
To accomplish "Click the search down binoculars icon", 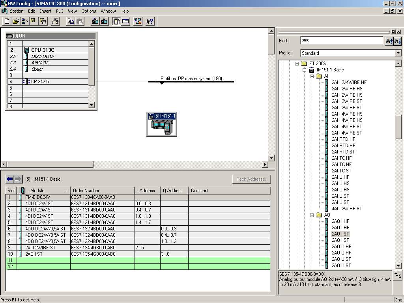I will coord(397,41).
